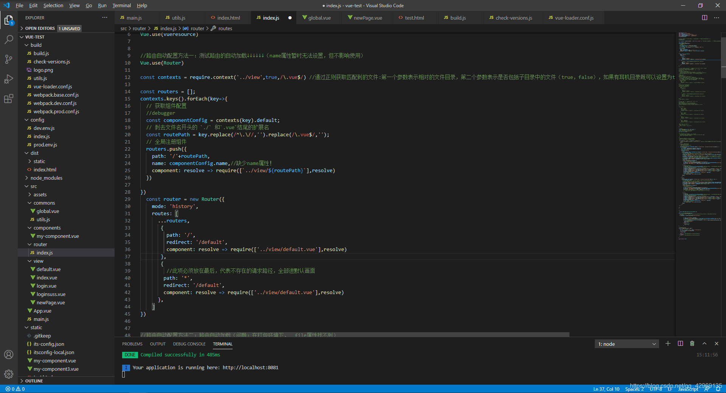Viewport: 726px width, 393px height.
Task: Click the editor horizontal scrollbar
Action: point(355,334)
